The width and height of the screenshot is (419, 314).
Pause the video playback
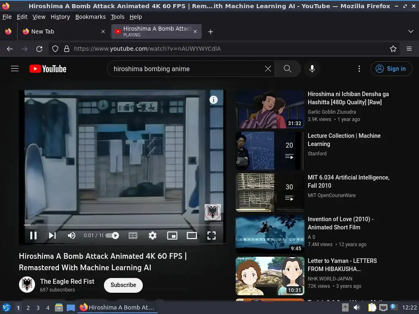[34, 235]
